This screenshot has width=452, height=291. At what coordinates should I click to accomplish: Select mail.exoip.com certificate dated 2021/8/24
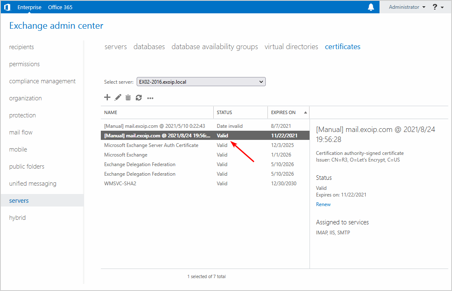(x=205, y=135)
